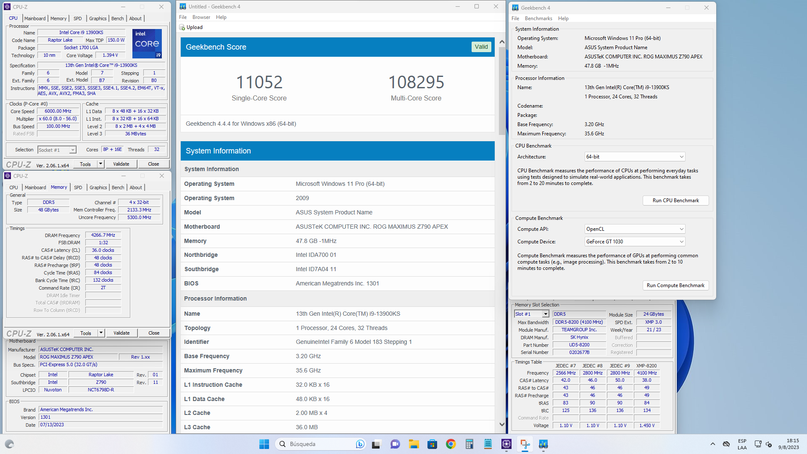Click the CPU-Z icon in the Memory window title

(x=8, y=176)
